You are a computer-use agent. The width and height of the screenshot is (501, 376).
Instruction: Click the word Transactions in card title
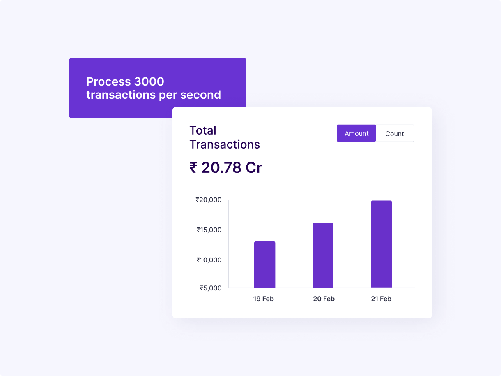click(225, 145)
